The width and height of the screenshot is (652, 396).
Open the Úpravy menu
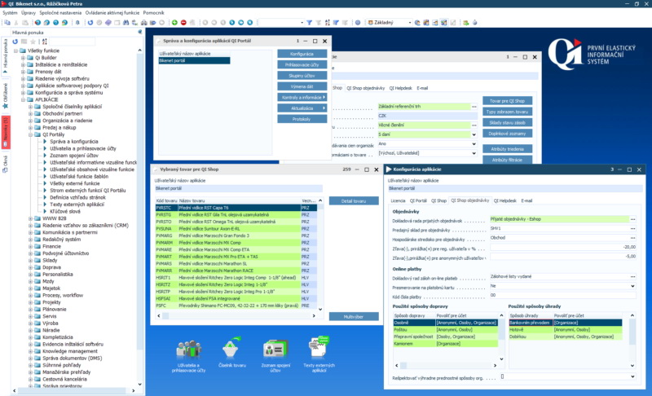(x=29, y=13)
